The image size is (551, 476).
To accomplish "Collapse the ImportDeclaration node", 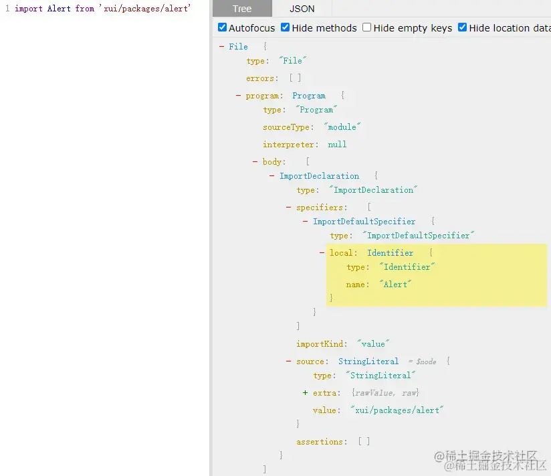I will pos(272,176).
